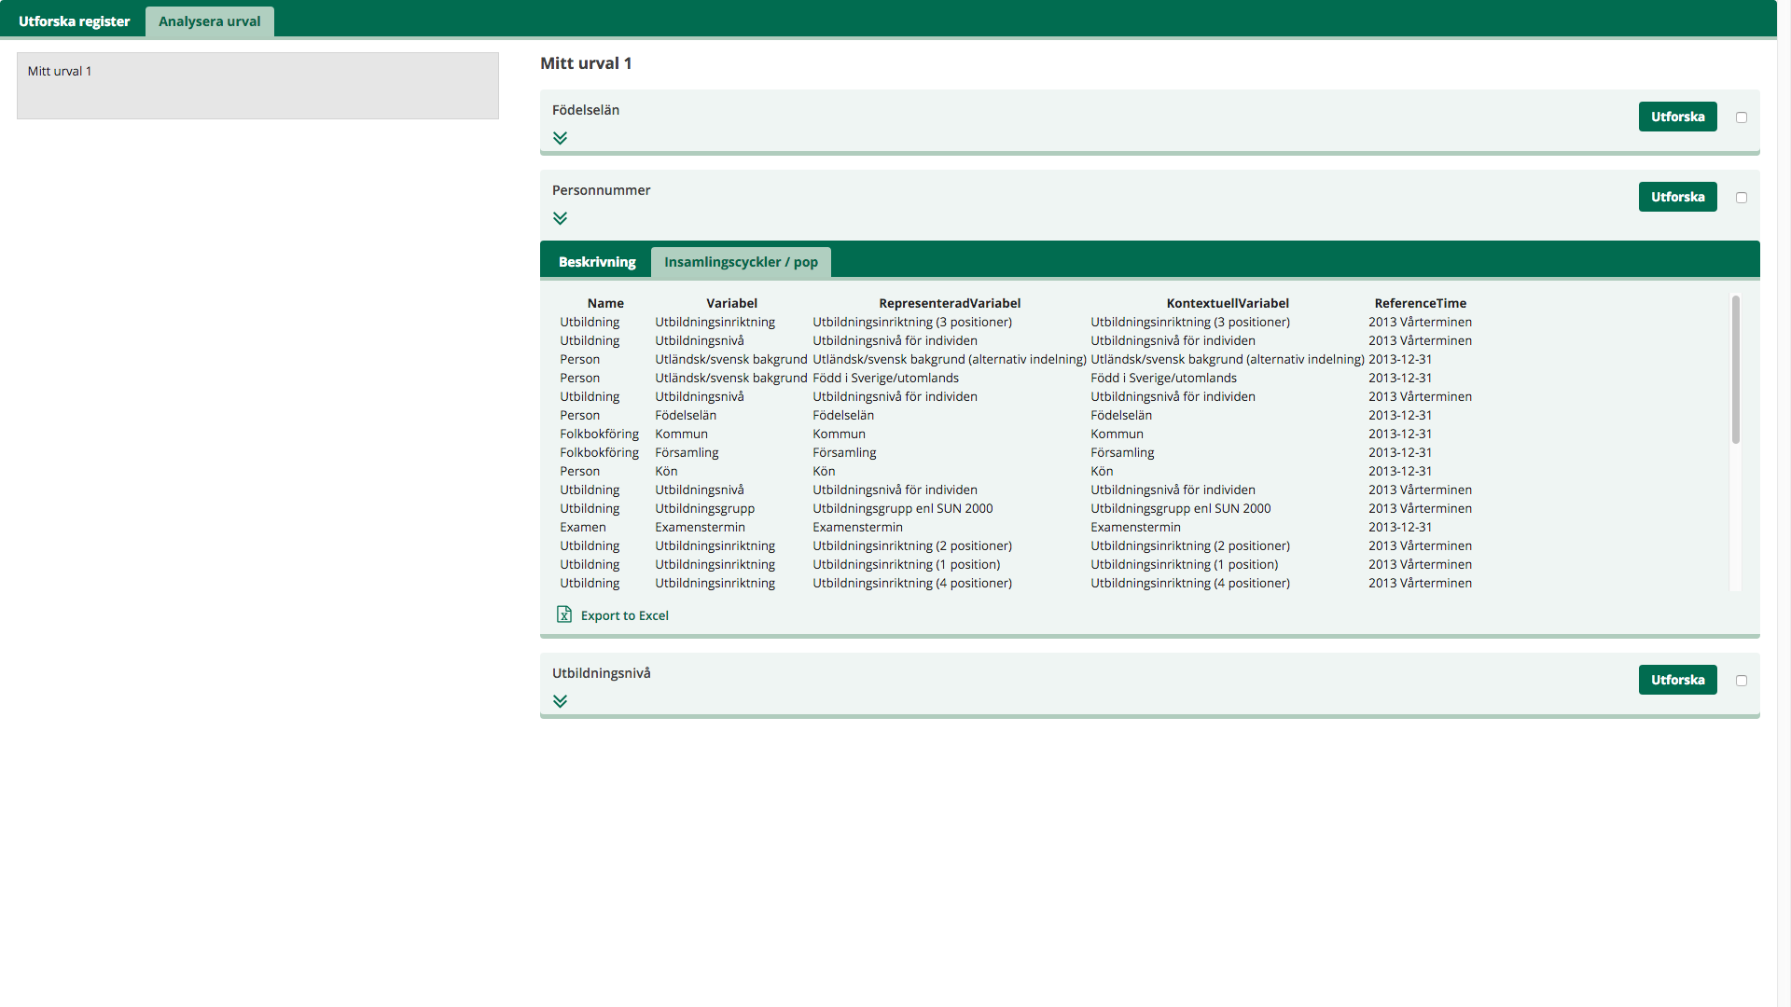
Task: Click Folkbokföring in the Kommun row
Action: 599,434
